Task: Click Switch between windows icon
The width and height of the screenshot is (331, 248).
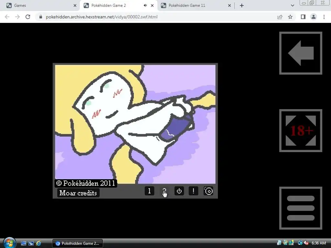Action: [x=31, y=243]
